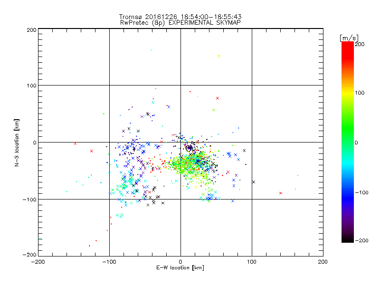Click the "E-W location [km]" axis label
Viewport: 380px width, 285px height.
pos(180,268)
